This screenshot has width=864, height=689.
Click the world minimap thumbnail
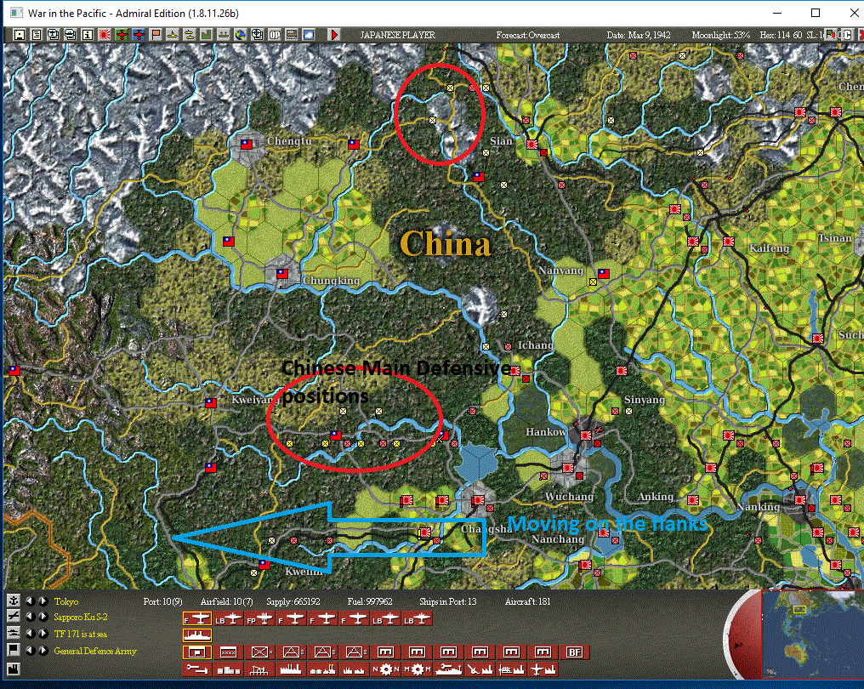pyautogui.click(x=812, y=634)
